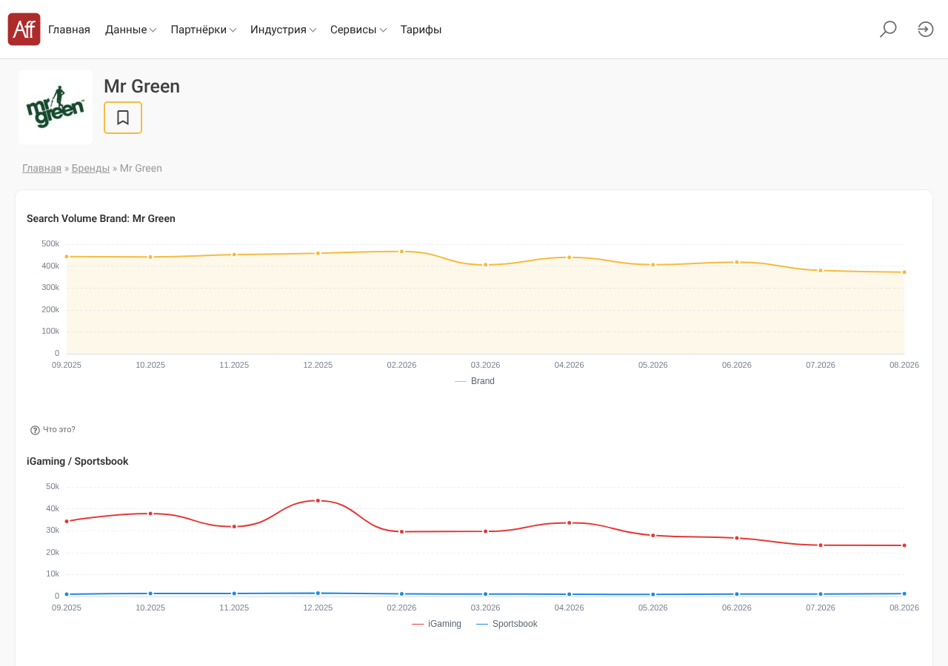Bookmark the Mr Green brand
Viewport: 948px width, 666px height.
(x=123, y=118)
